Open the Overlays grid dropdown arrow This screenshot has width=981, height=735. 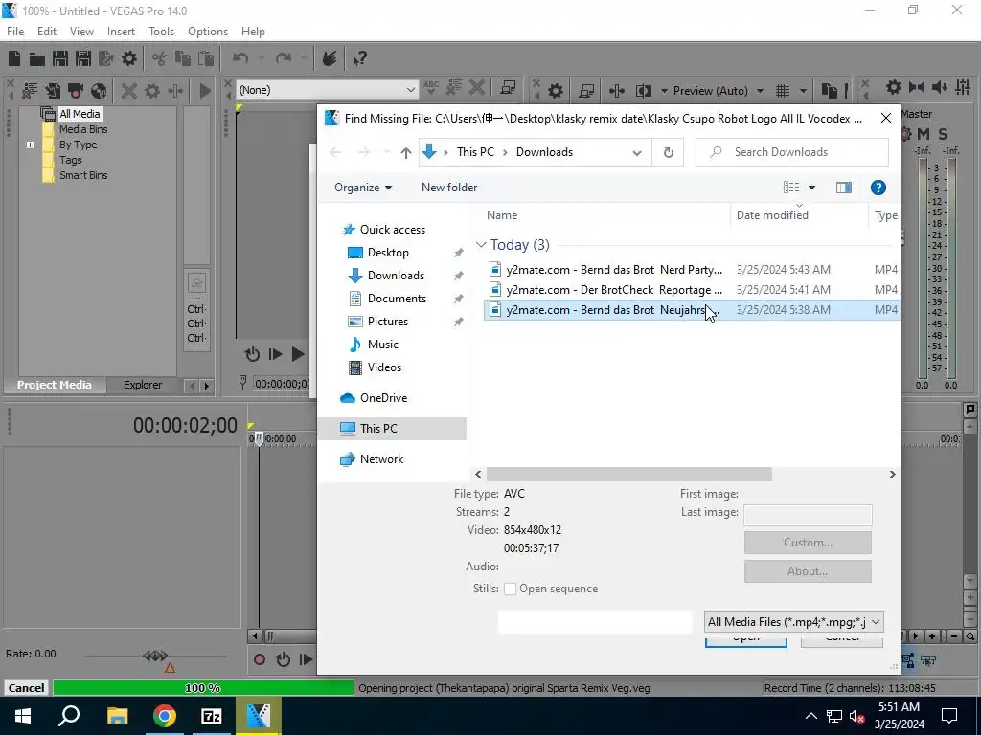[x=803, y=91]
